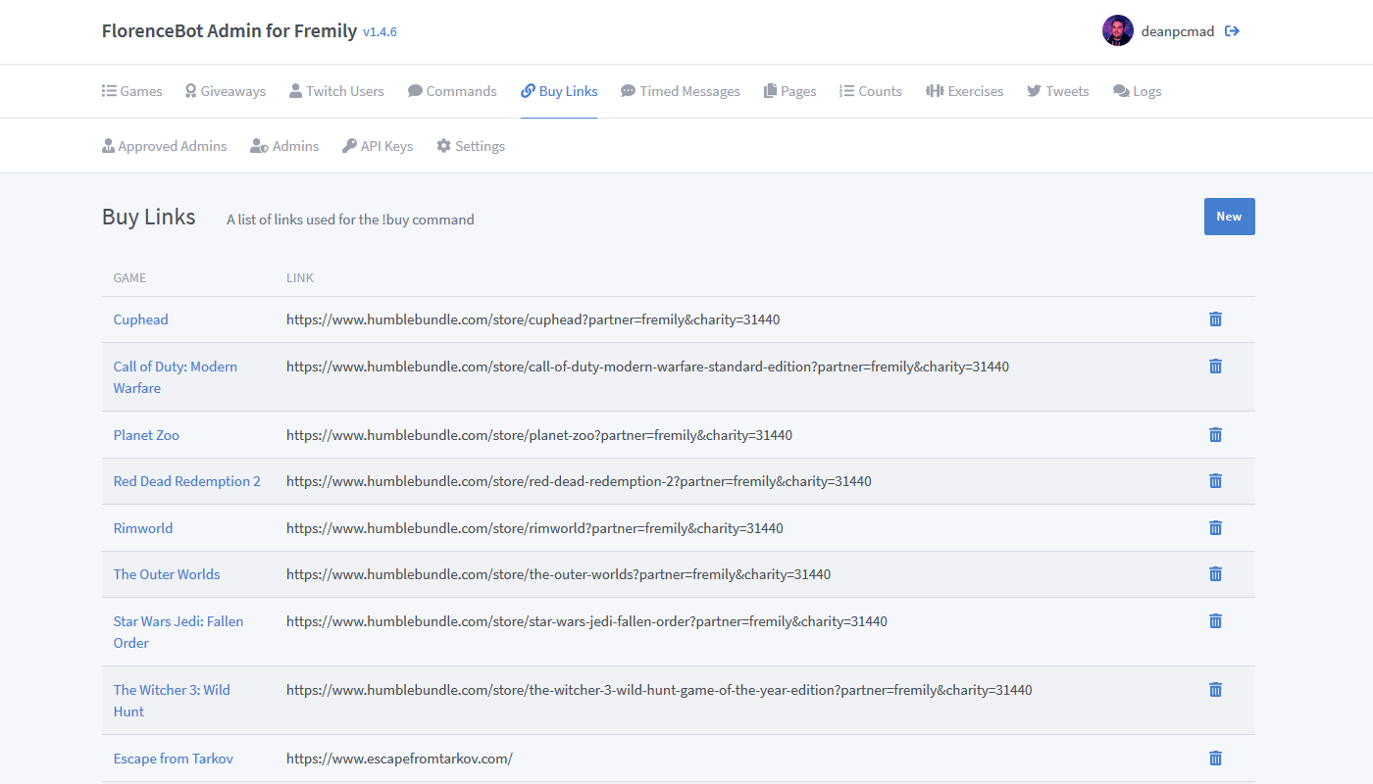Open the Call of Duty: Modern Warfare entry
Viewport: 1373px width, 784px height.
point(176,377)
